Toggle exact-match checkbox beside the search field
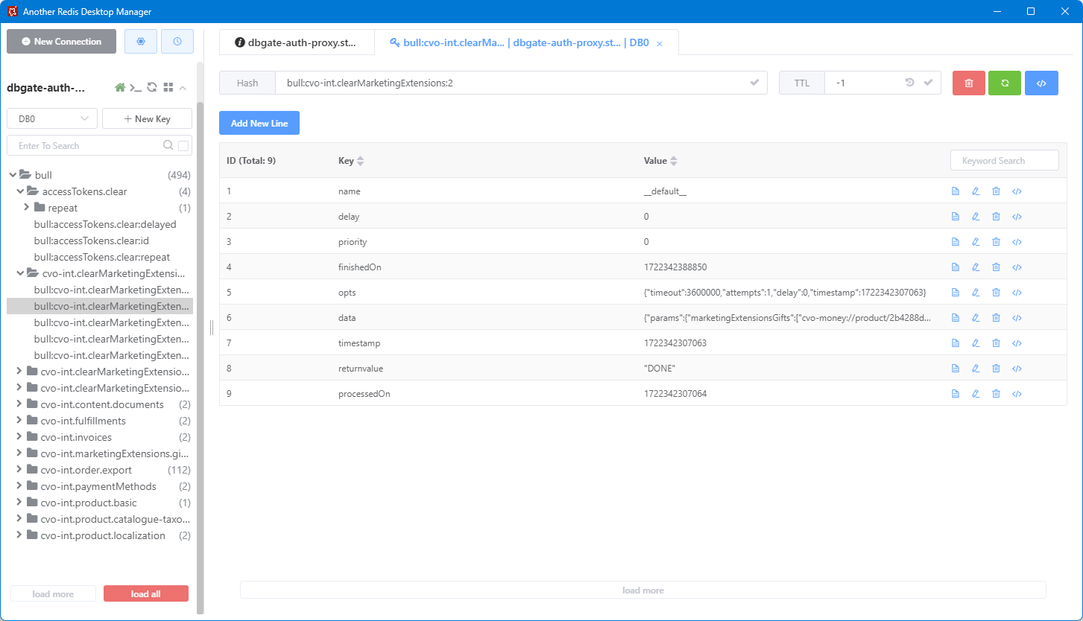This screenshot has width=1083, height=621. click(183, 145)
